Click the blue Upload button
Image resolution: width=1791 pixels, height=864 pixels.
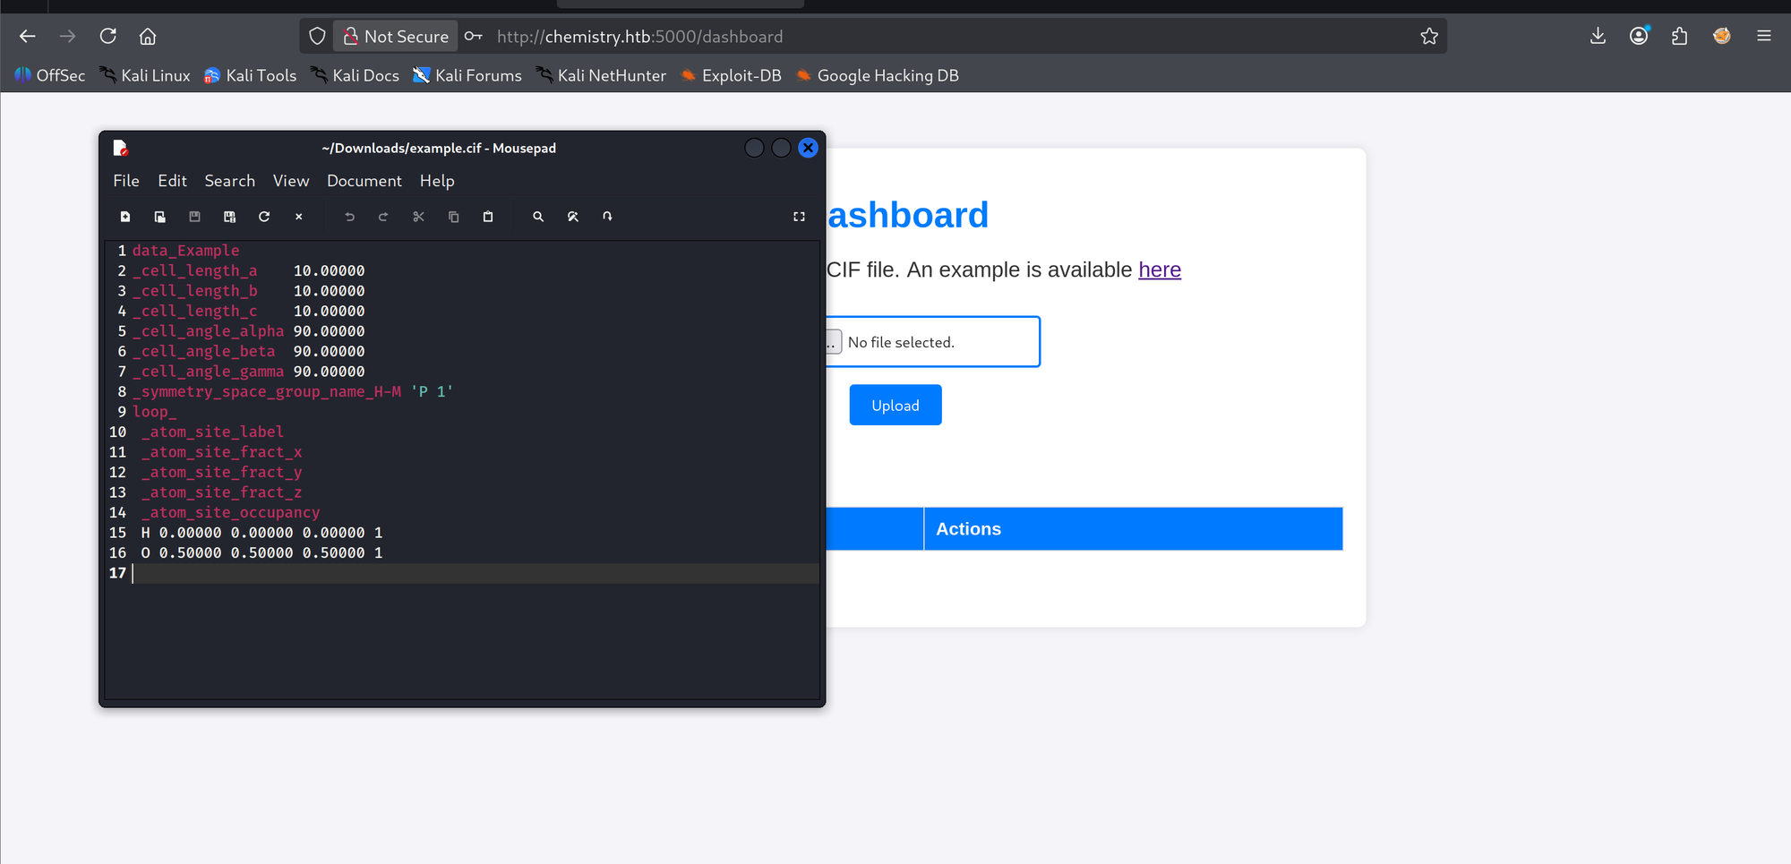click(895, 405)
